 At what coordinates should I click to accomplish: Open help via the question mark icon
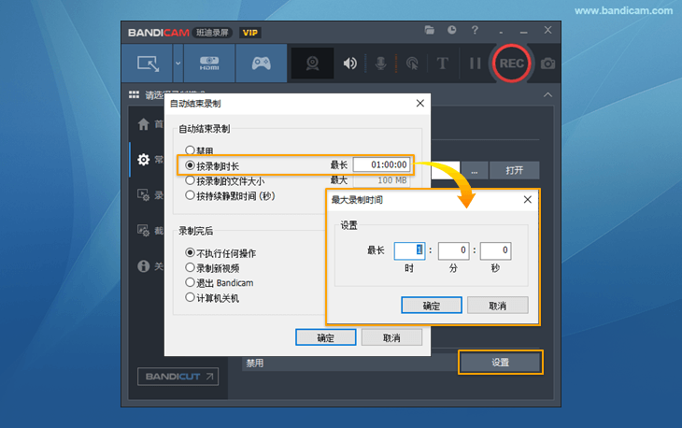point(475,30)
